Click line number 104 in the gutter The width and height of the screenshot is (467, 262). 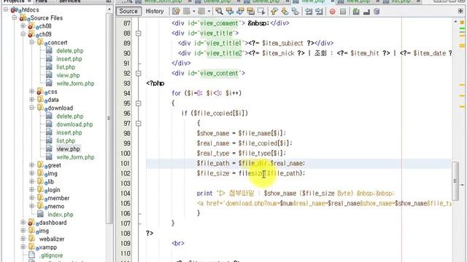(x=125, y=194)
